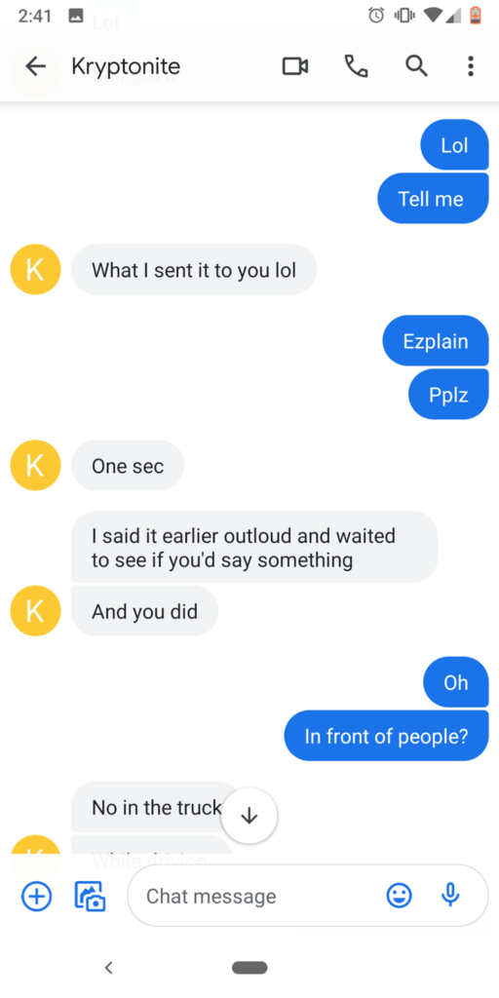Open the emoji picker

399,897
